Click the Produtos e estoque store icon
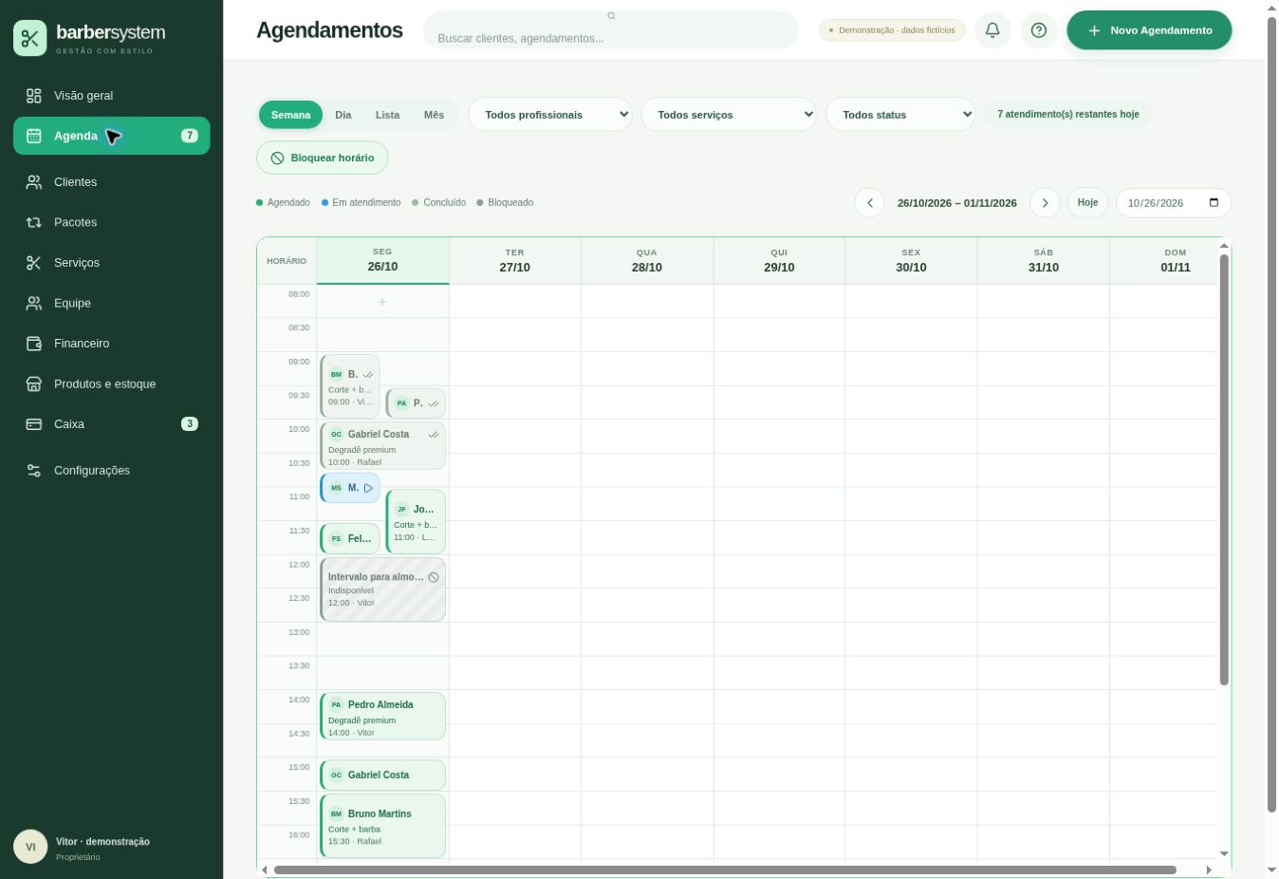The width and height of the screenshot is (1279, 879). coord(34,384)
